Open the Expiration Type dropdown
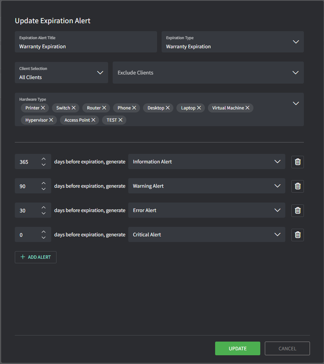Viewport: 324px width, 364px height. point(296,42)
